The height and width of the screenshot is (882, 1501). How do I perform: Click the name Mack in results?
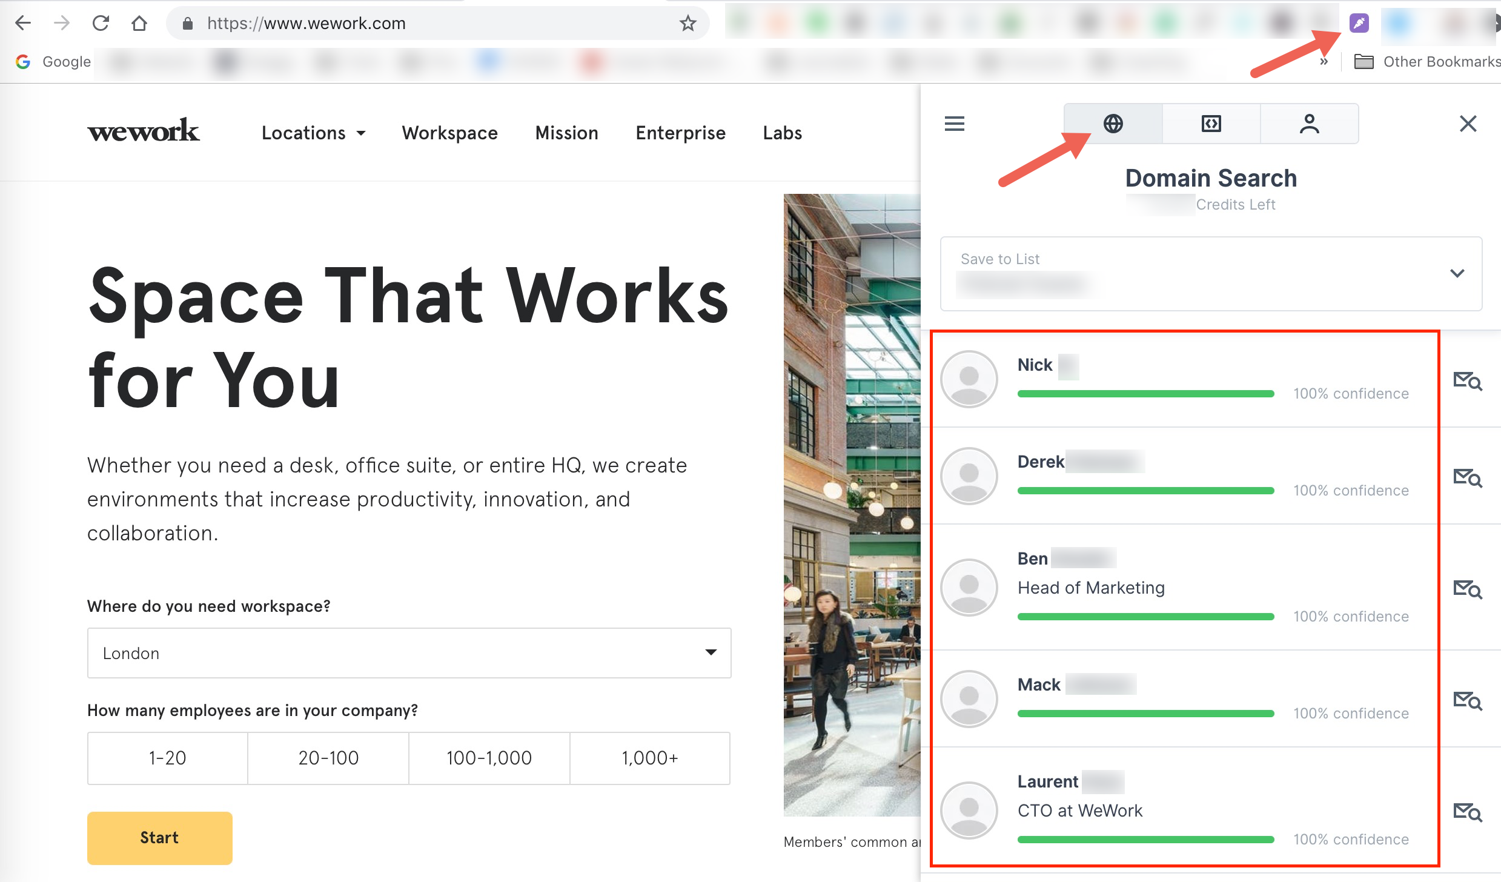[1039, 685]
